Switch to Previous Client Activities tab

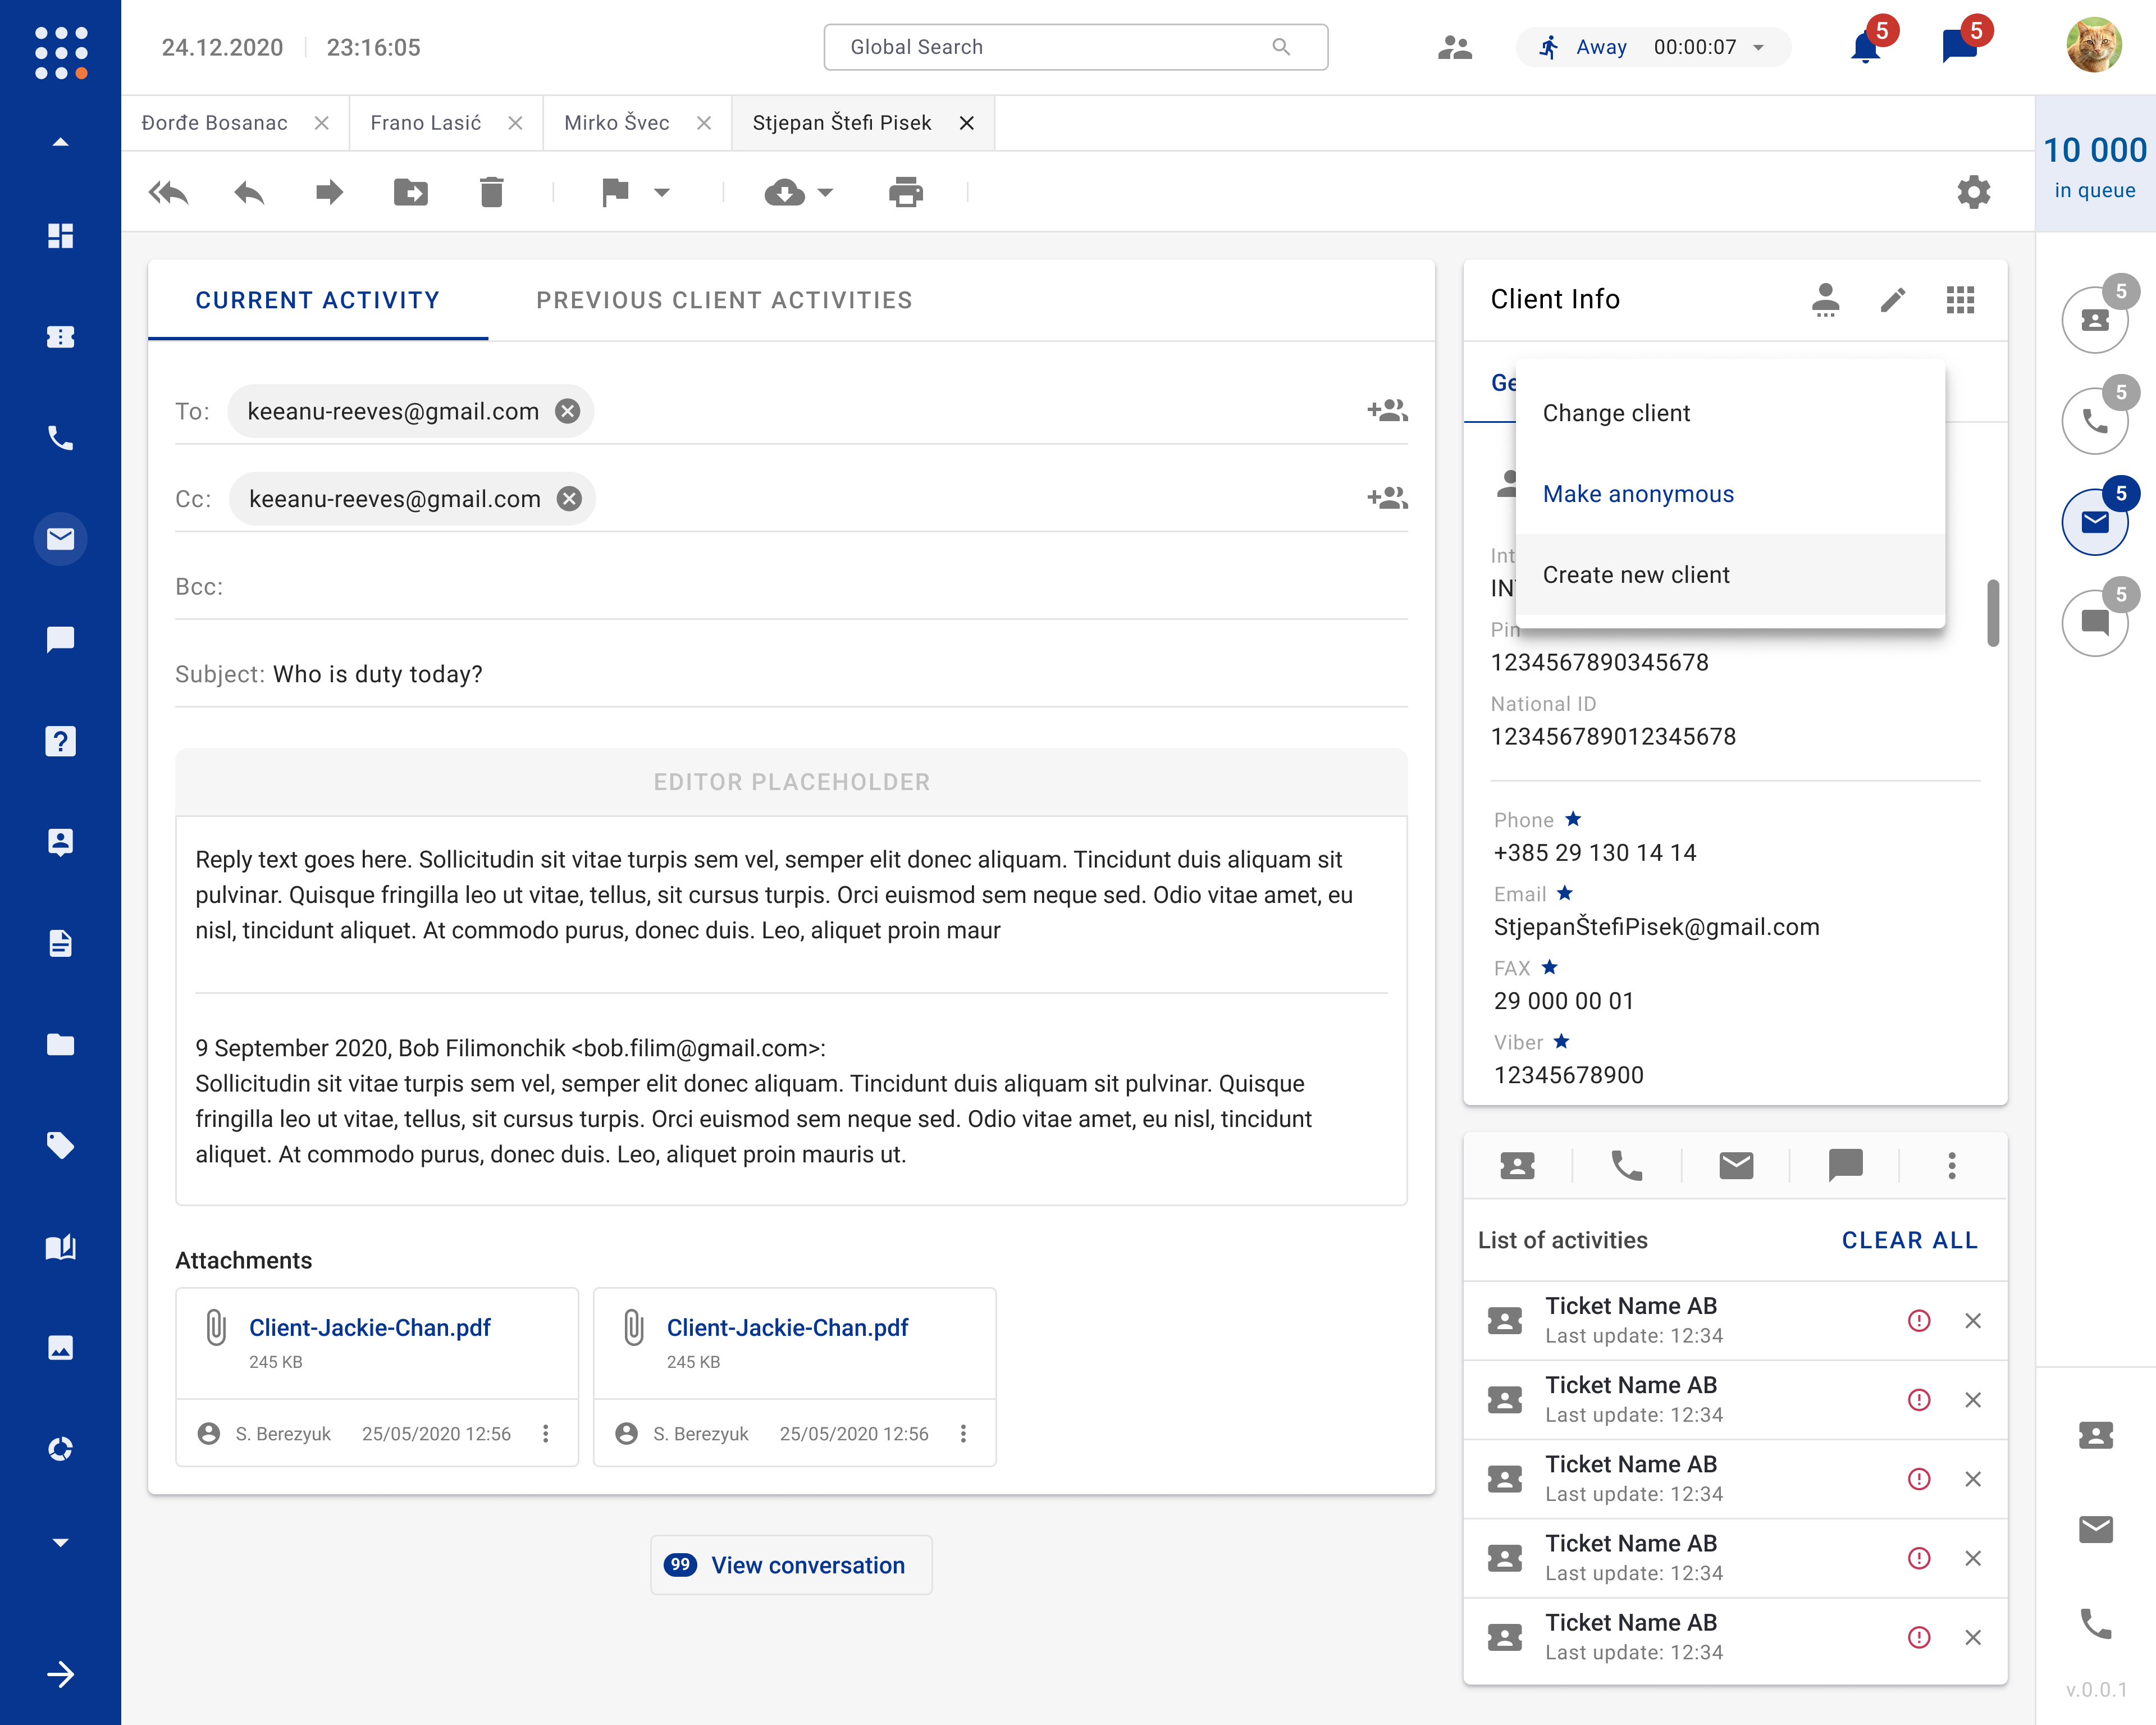pos(724,300)
